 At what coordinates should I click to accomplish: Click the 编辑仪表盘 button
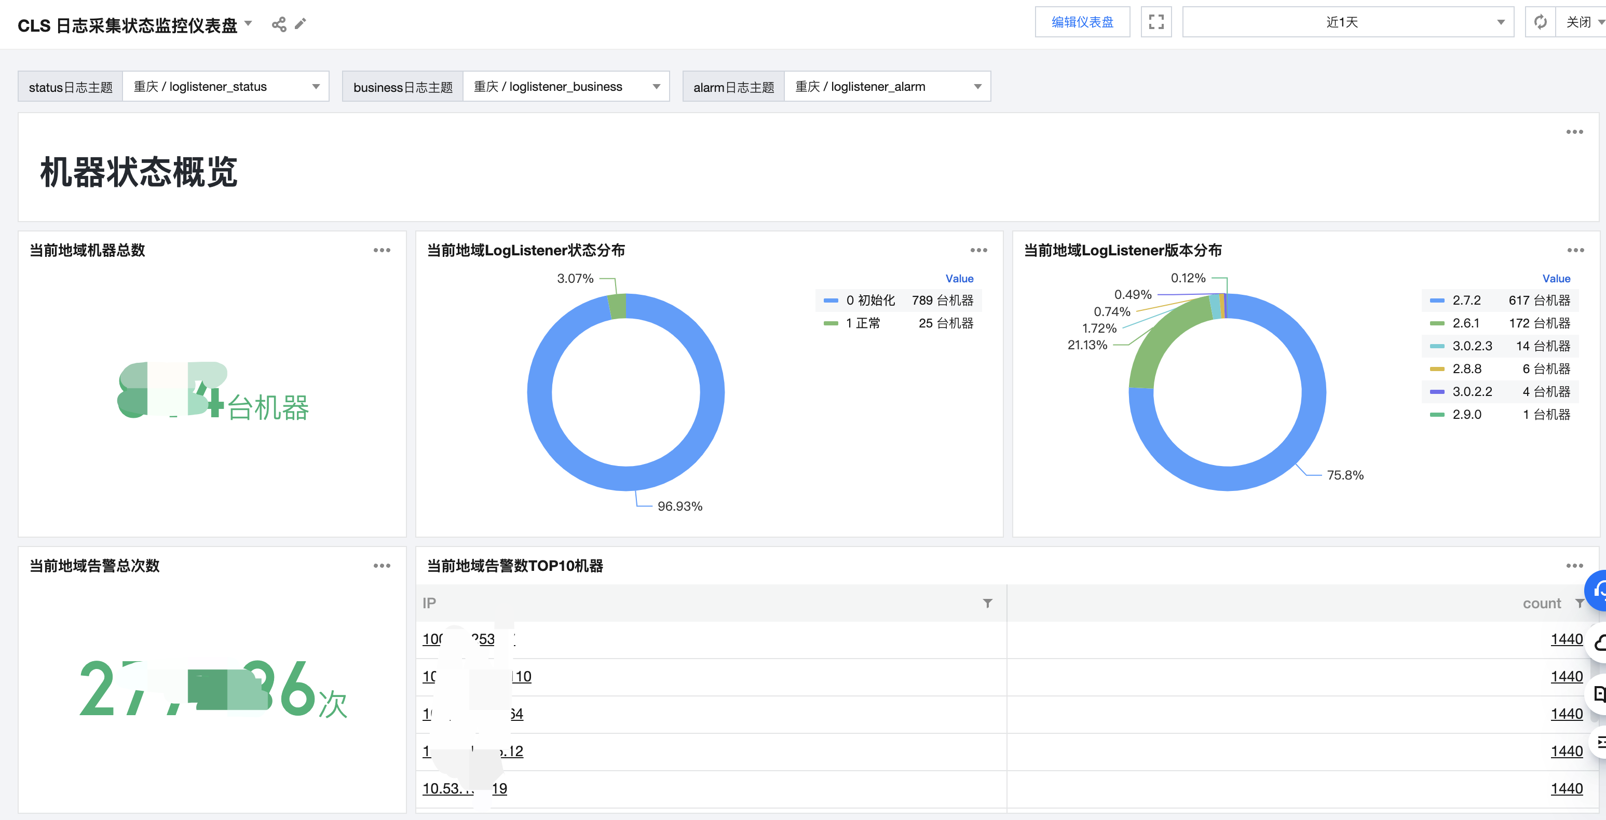coord(1082,22)
